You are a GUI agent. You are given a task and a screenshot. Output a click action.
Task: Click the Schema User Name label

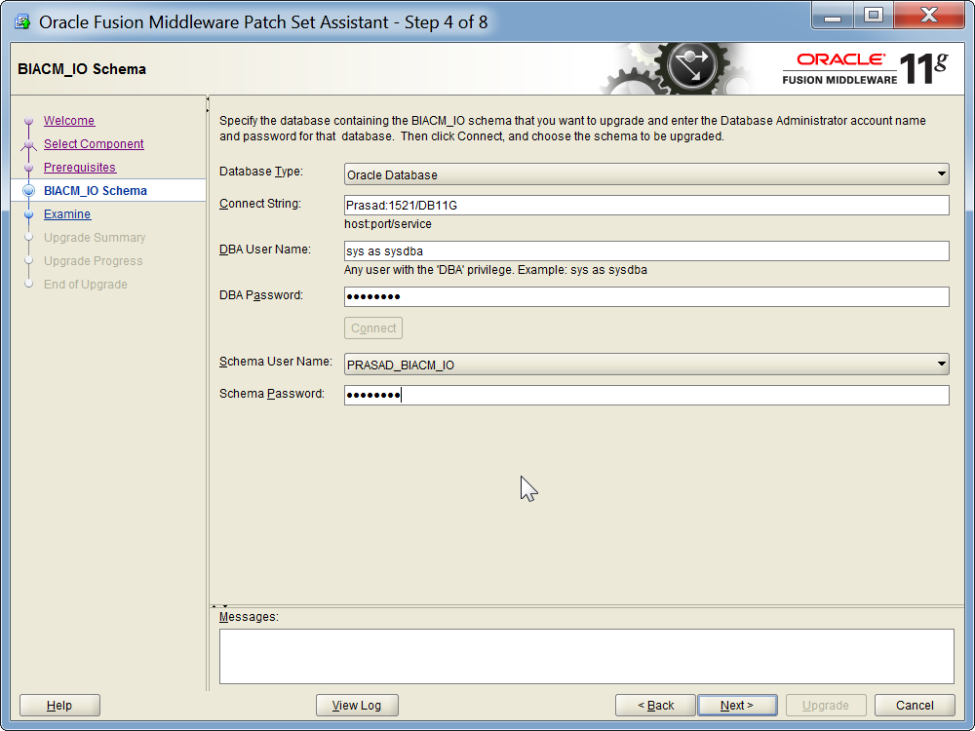[276, 362]
